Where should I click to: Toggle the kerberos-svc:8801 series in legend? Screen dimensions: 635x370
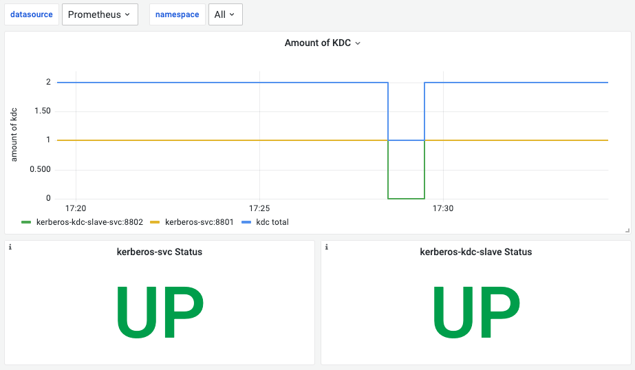[x=200, y=222]
